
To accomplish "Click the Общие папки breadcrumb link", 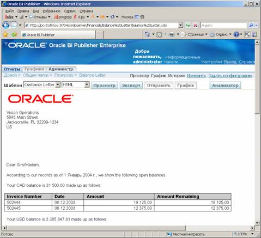I will (35, 75).
